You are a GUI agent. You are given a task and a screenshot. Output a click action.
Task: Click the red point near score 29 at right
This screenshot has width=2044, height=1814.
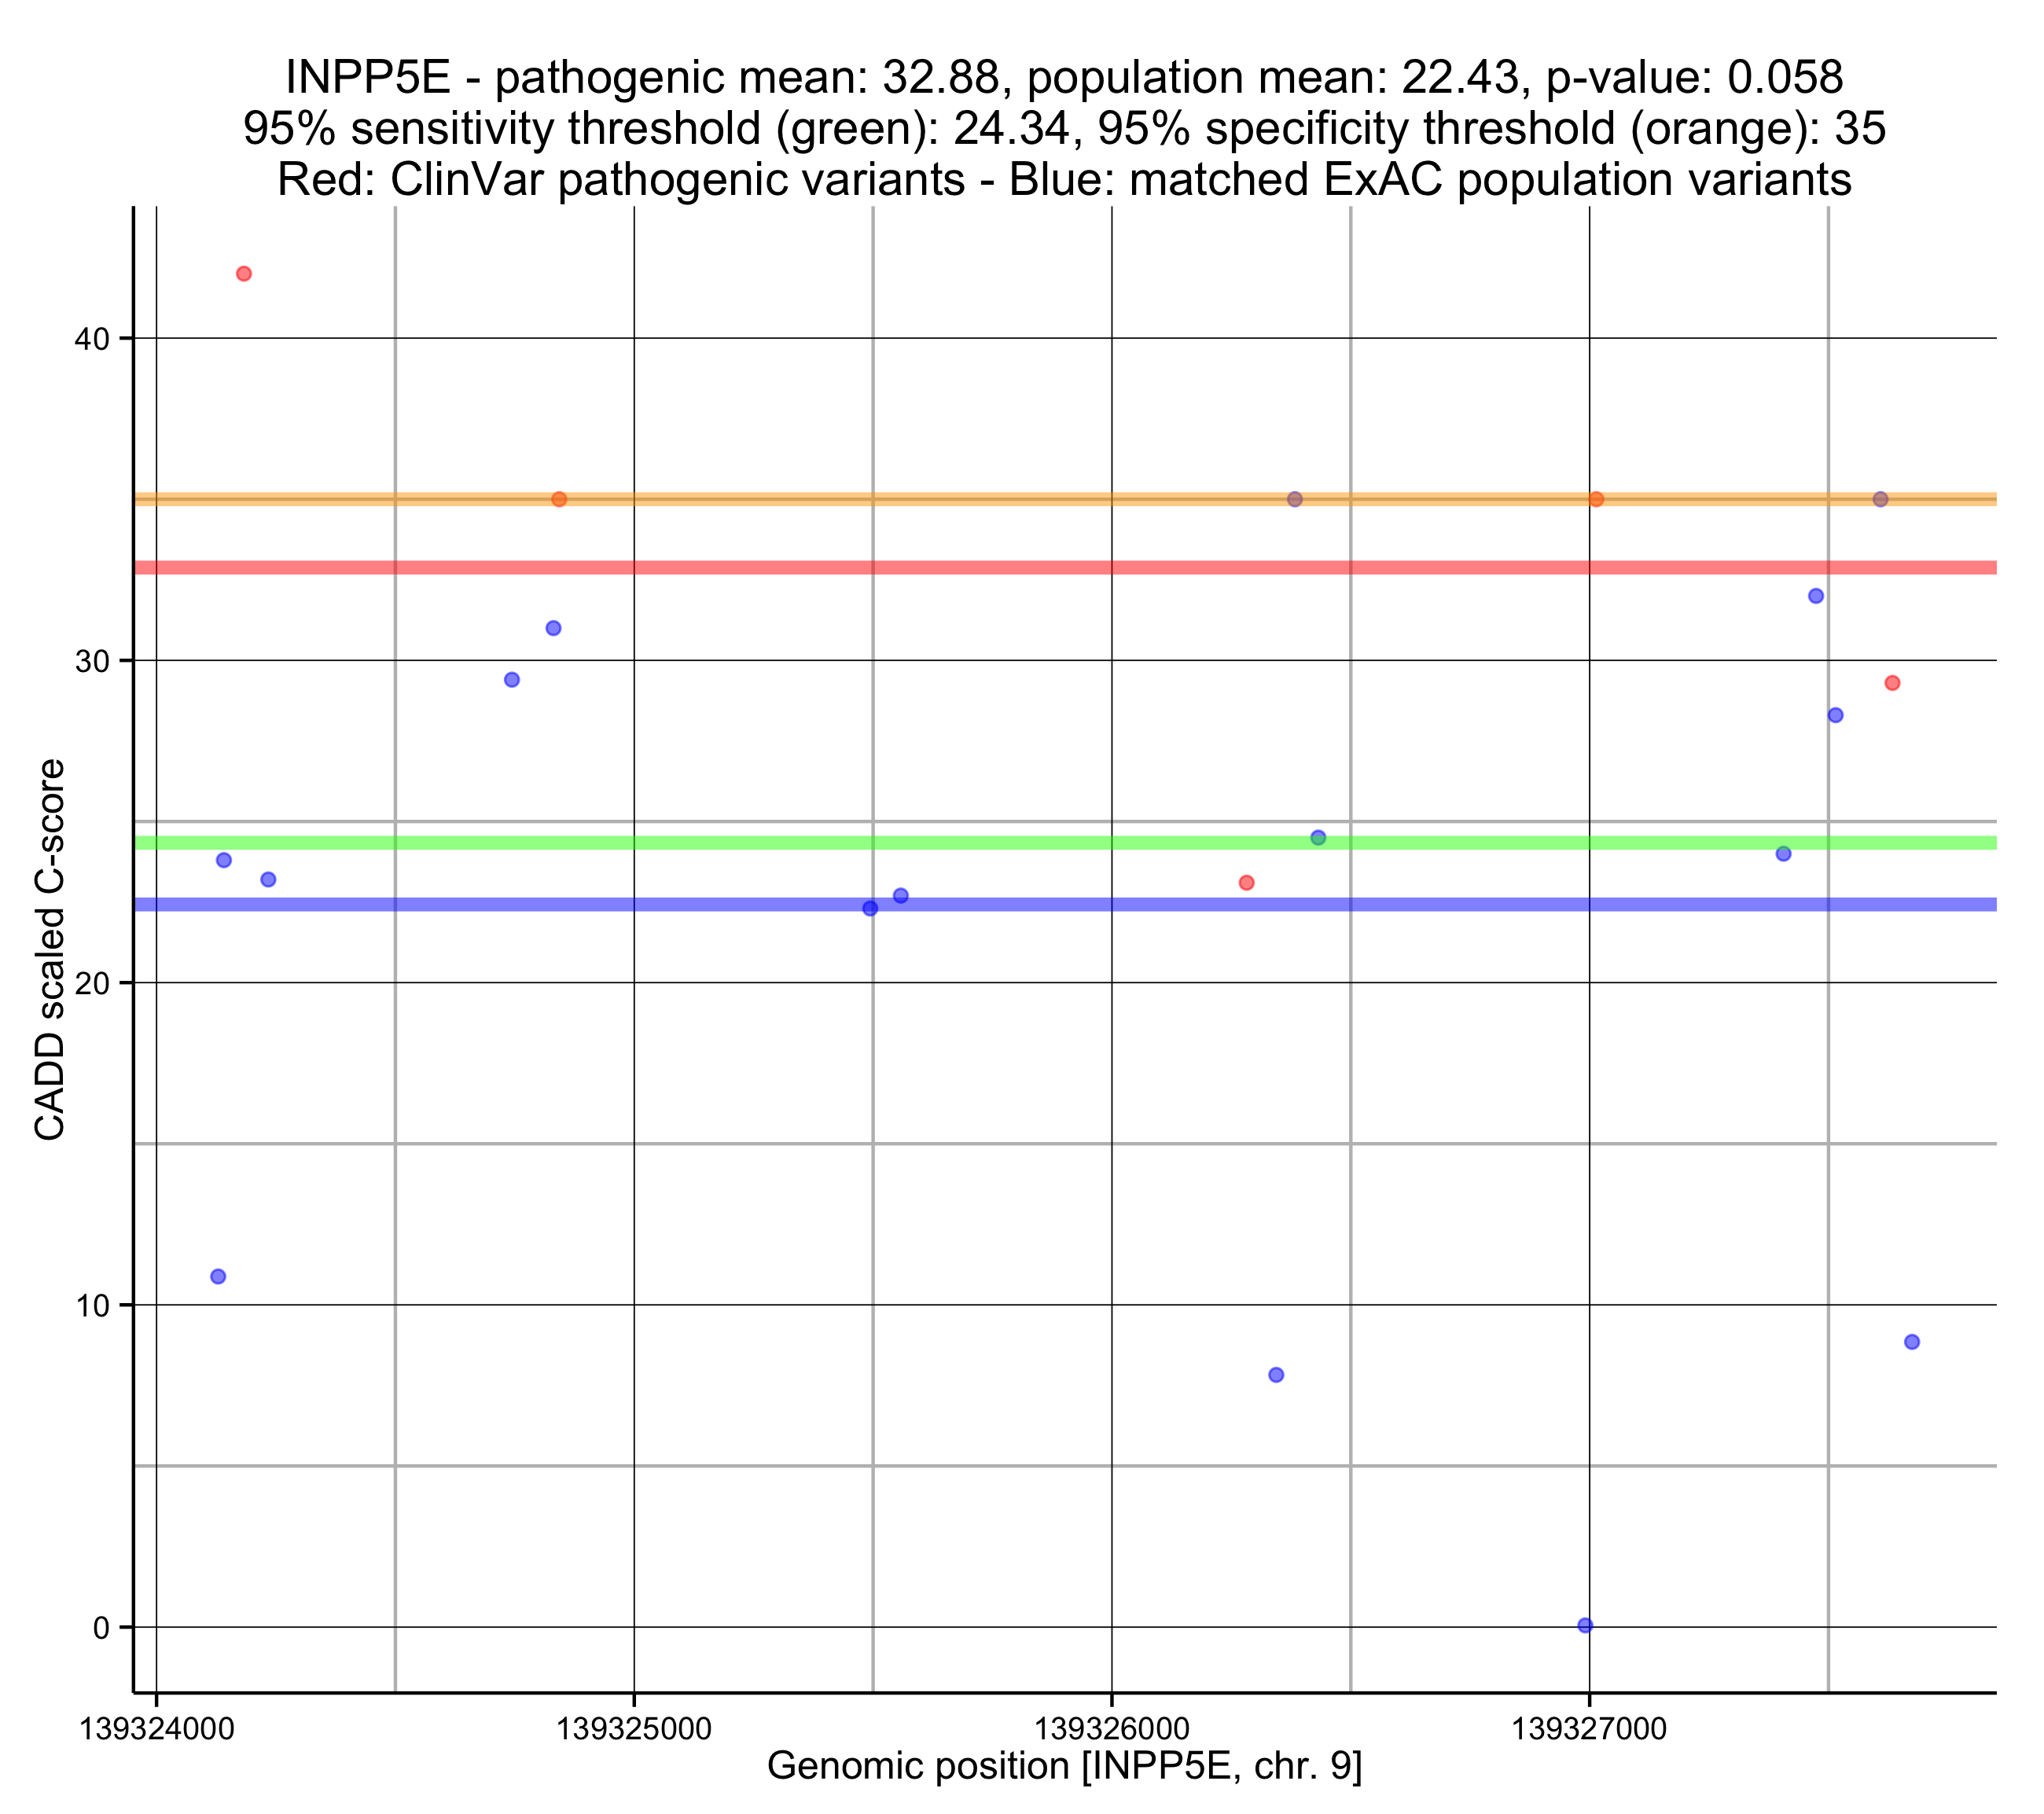pos(1891,683)
